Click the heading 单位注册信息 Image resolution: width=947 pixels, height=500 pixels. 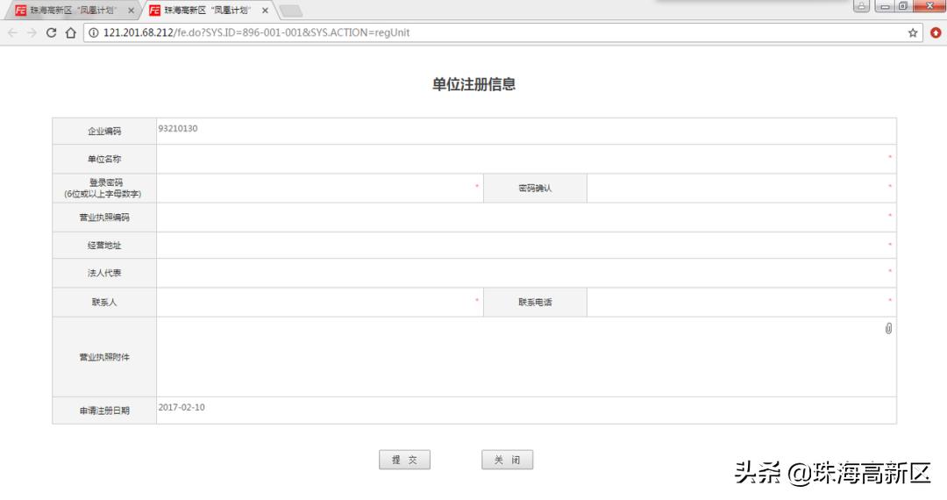point(473,84)
